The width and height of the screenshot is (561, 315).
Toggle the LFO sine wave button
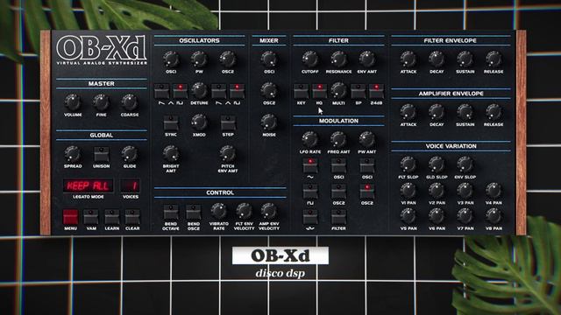tap(310, 165)
